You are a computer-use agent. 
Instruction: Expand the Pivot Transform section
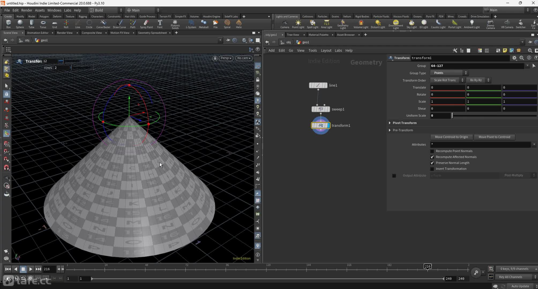390,123
